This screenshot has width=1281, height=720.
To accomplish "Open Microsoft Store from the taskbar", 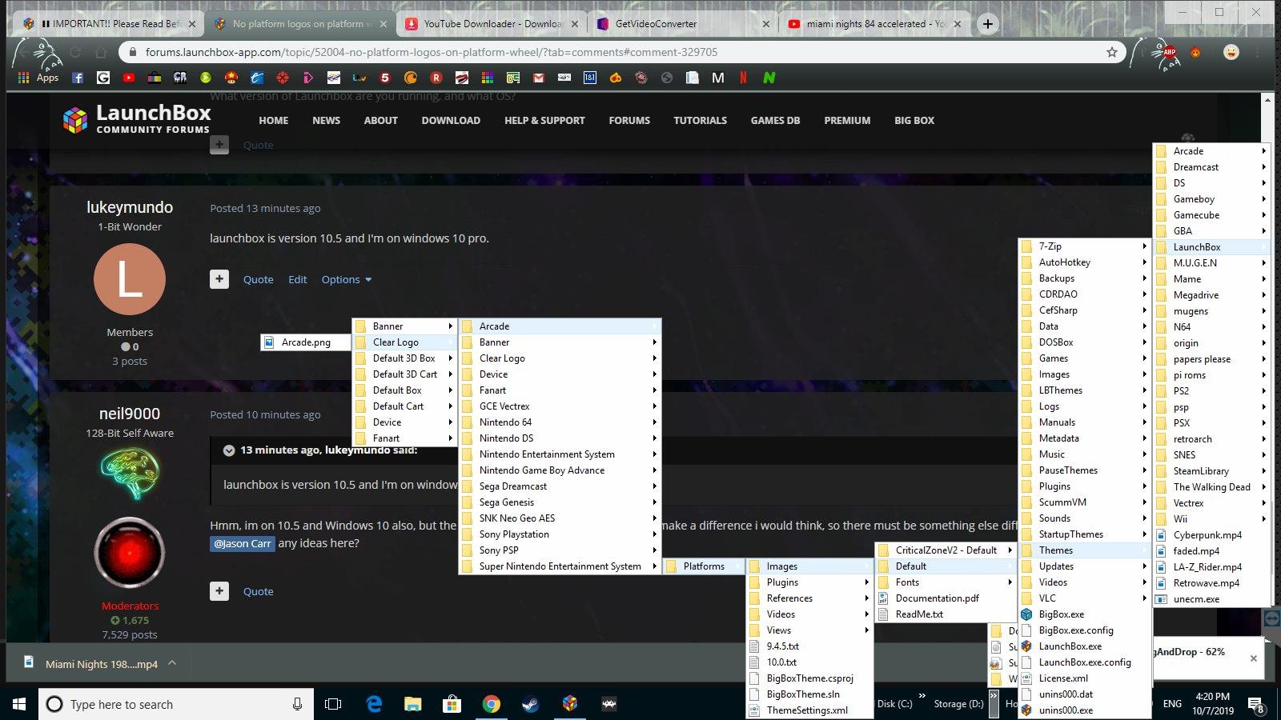I will (x=452, y=704).
